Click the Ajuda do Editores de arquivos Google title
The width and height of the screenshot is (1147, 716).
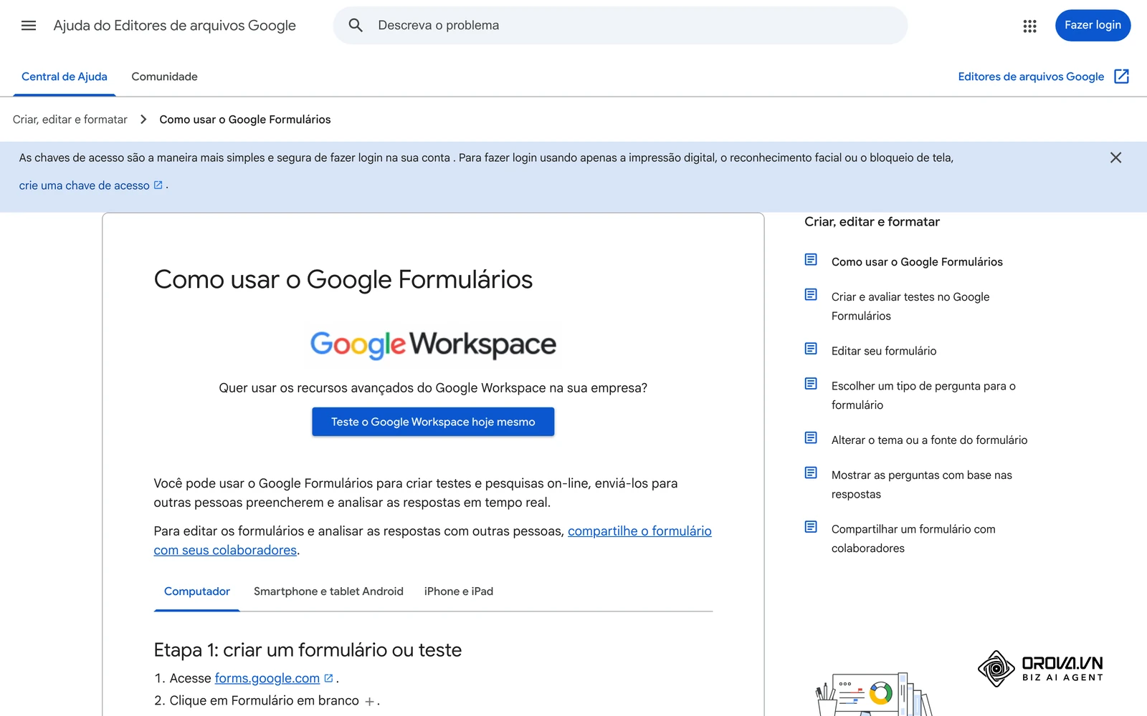tap(174, 26)
